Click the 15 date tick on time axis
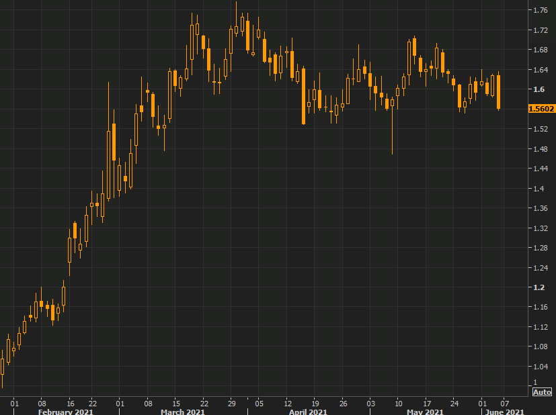This screenshot has height=415, width=556. [175, 403]
